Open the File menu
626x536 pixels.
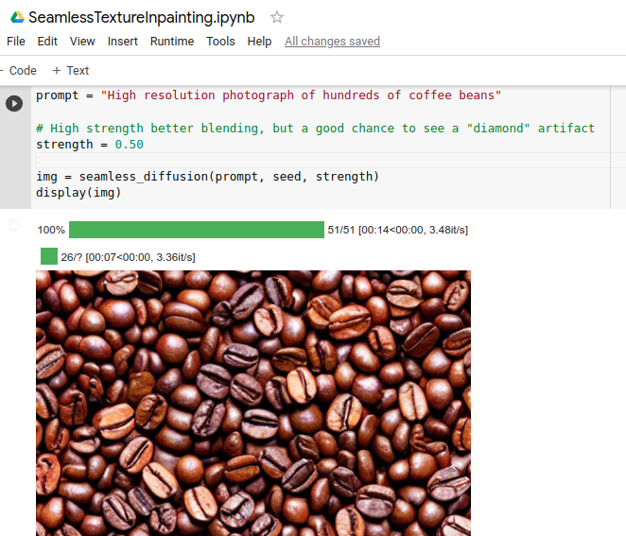pos(16,42)
